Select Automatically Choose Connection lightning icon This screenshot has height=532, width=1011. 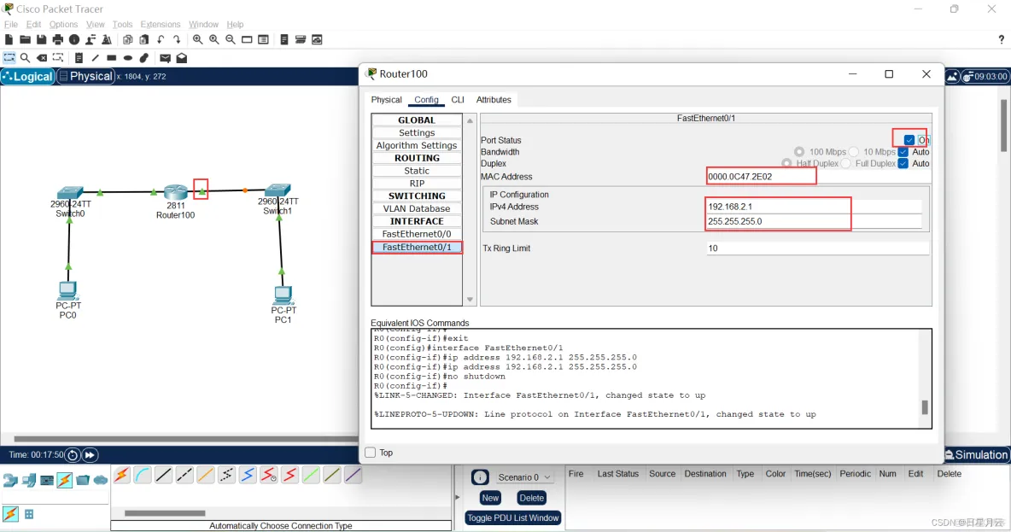(121, 476)
